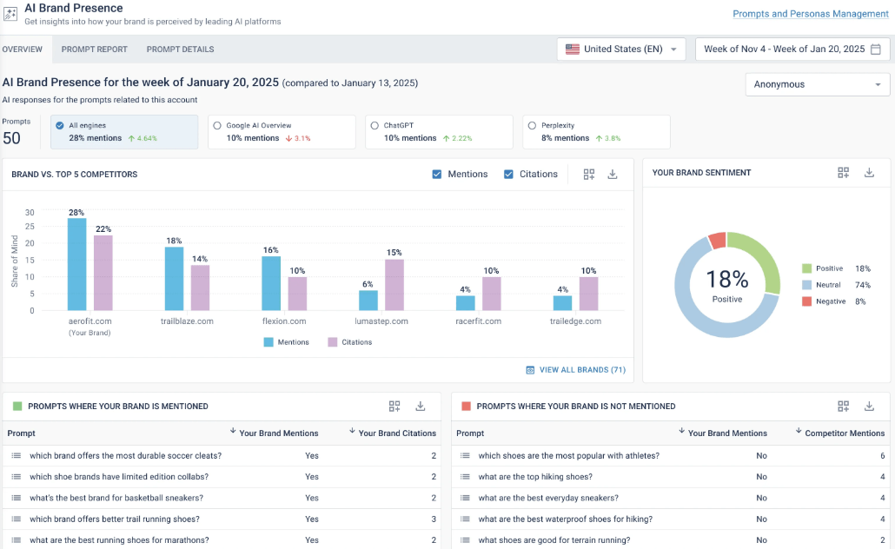Click the blue Mentions legend swatch
This screenshot has width=895, height=549.
[x=268, y=342]
